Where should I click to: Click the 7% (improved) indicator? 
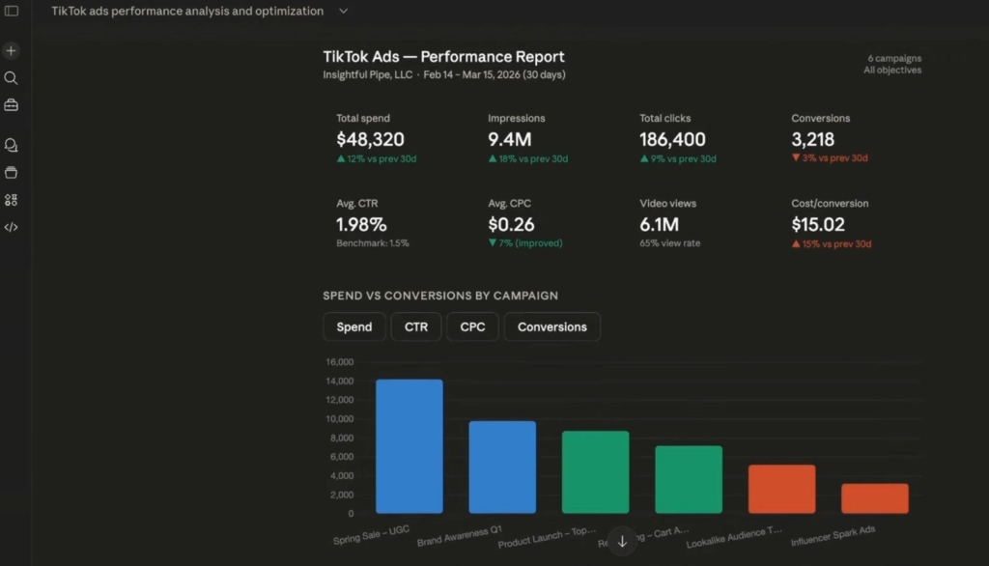tap(525, 243)
